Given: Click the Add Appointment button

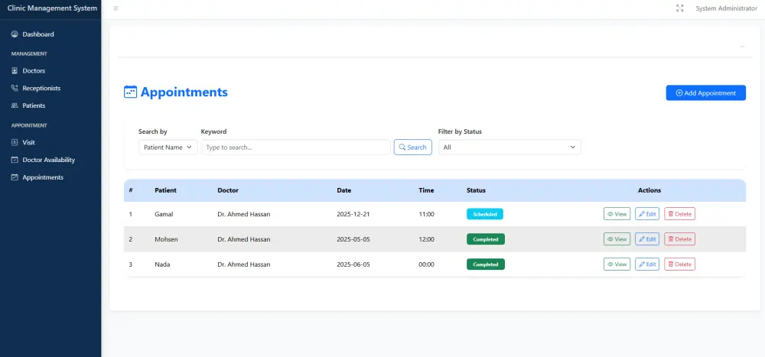Looking at the screenshot, I should coord(705,92).
